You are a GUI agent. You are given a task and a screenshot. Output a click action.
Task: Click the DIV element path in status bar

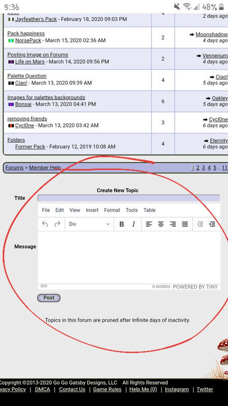point(44,286)
